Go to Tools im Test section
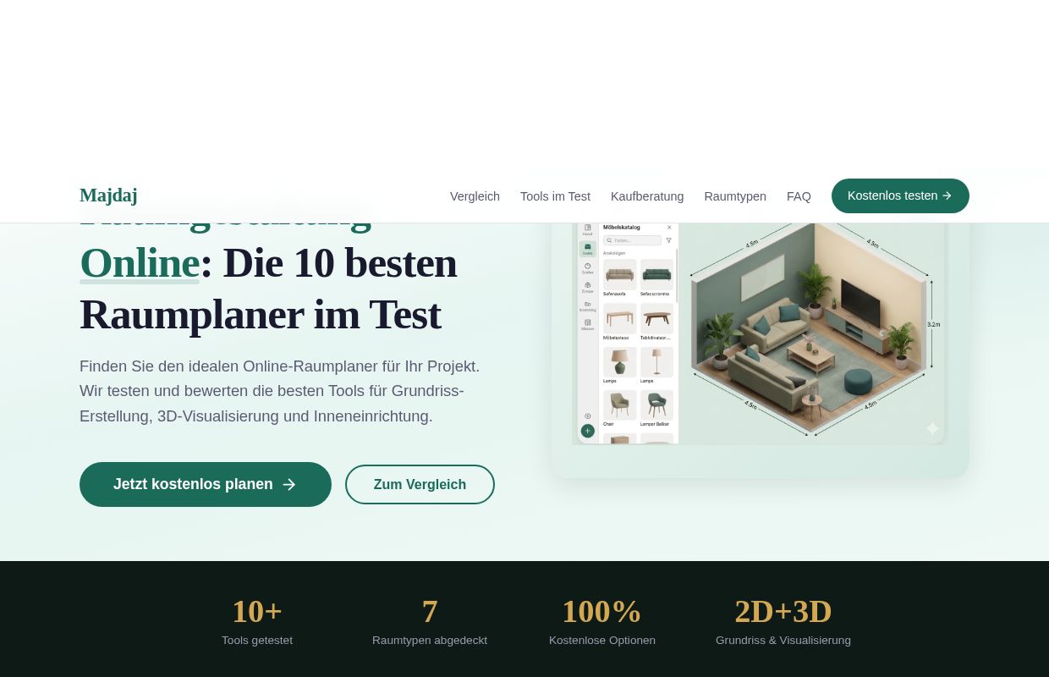Screen dimensions: 1049x677 click(x=555, y=196)
